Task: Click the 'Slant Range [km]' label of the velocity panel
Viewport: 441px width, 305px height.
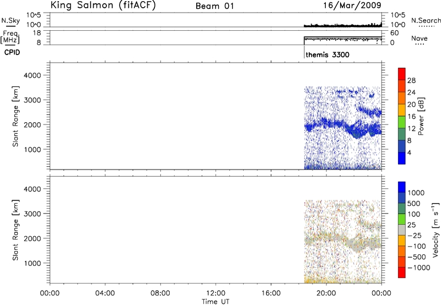Action: [x=15, y=230]
